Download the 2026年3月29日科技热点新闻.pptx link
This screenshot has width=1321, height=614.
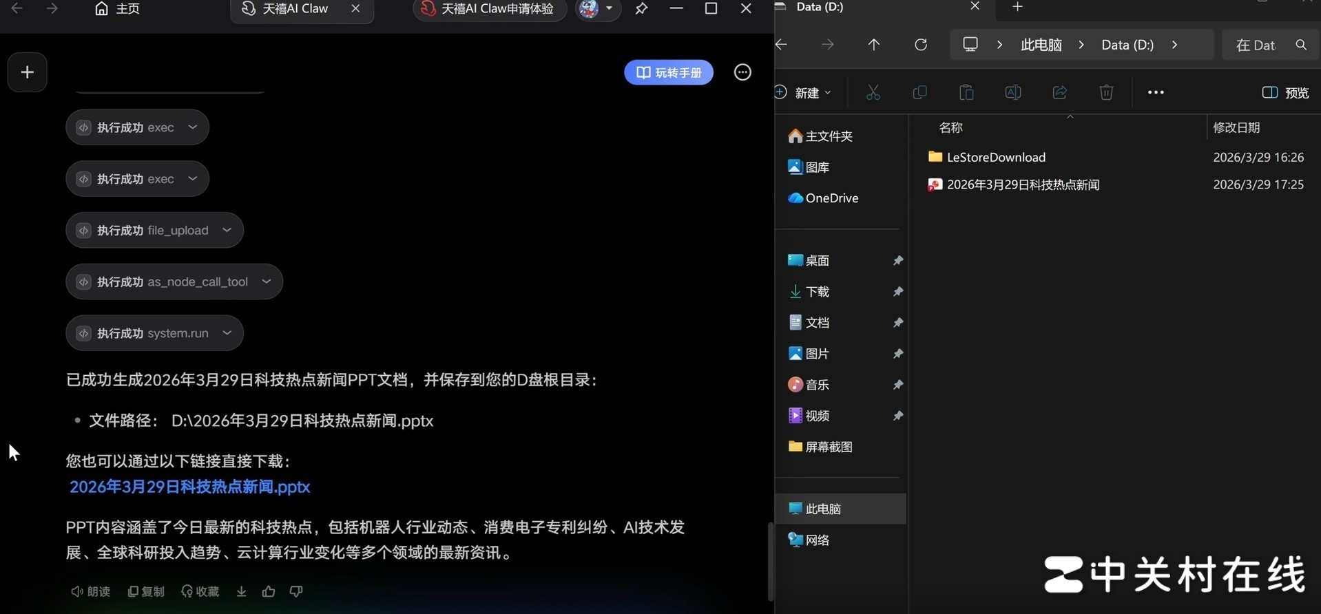click(189, 487)
